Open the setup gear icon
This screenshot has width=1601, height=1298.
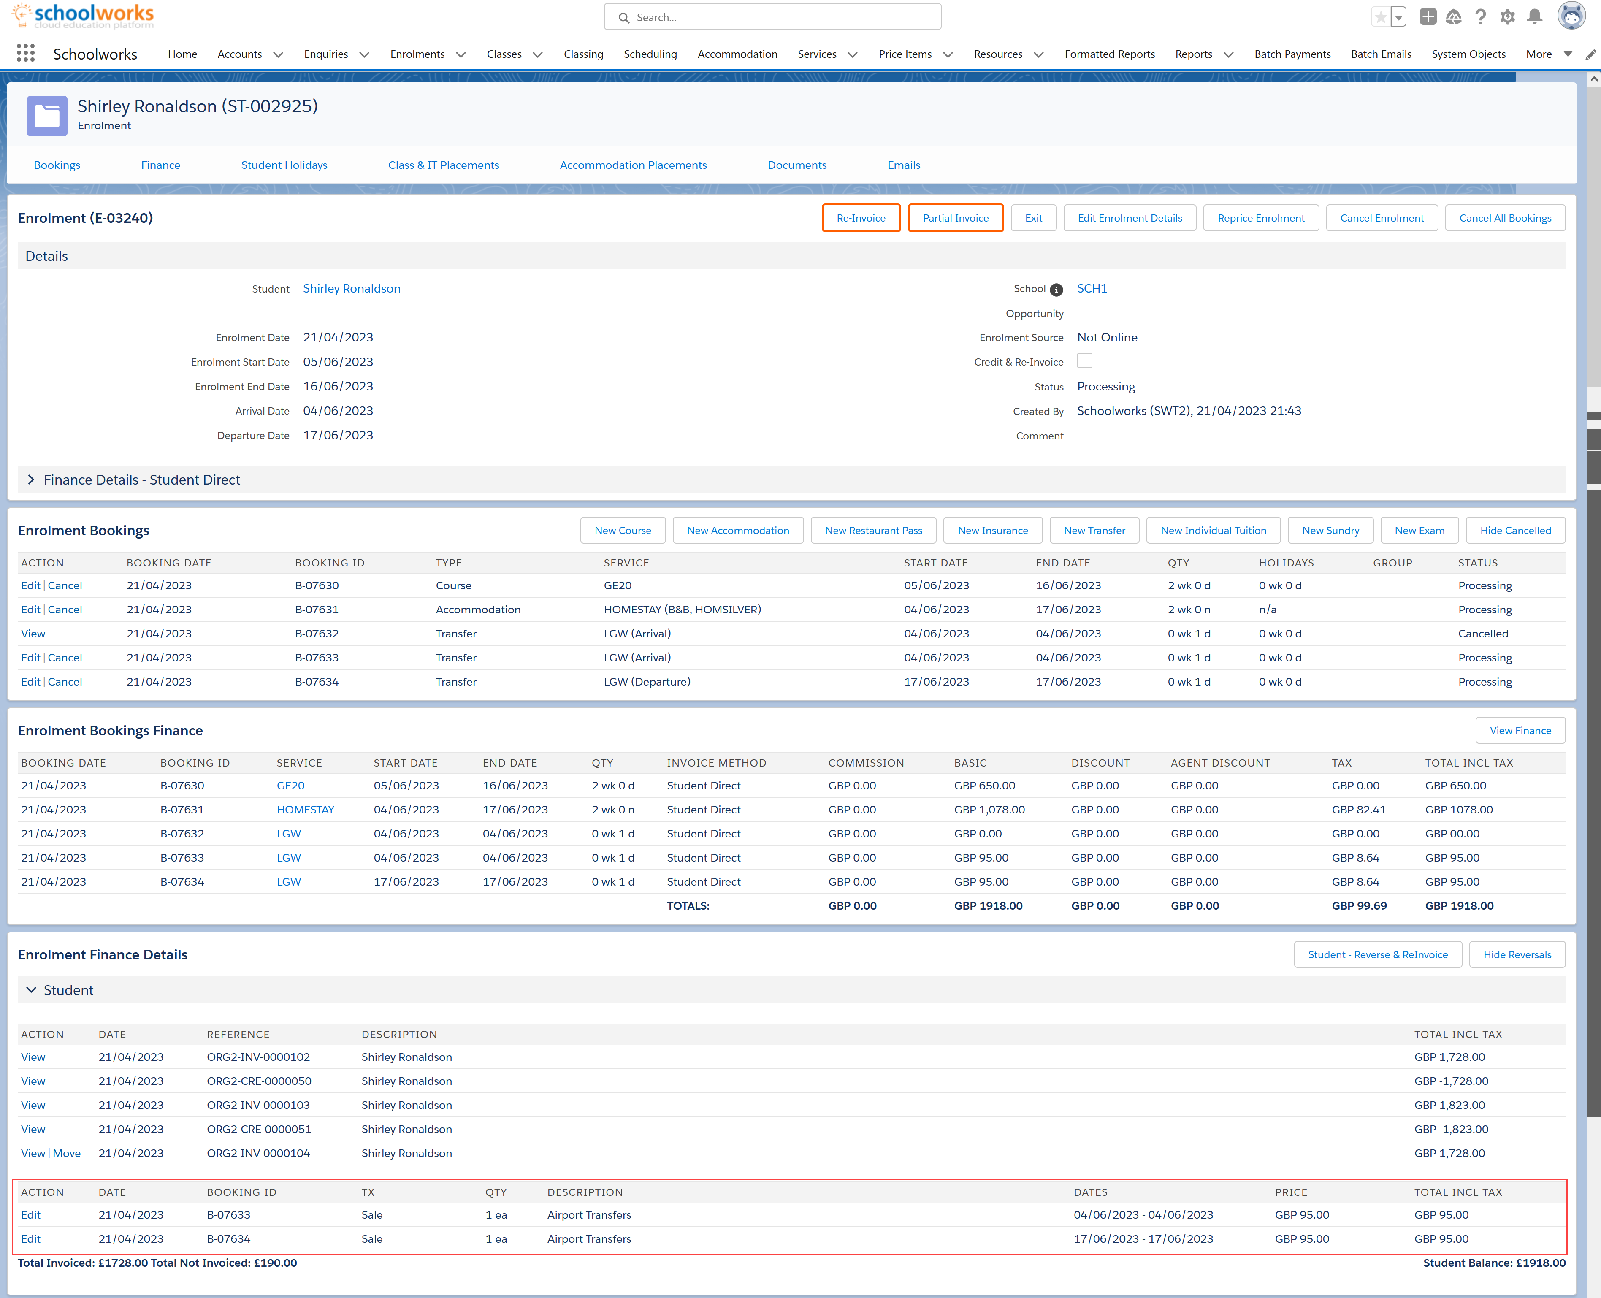tap(1507, 16)
